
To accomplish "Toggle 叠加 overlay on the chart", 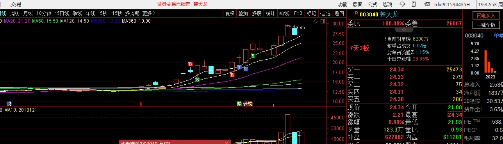I will coord(243,13).
